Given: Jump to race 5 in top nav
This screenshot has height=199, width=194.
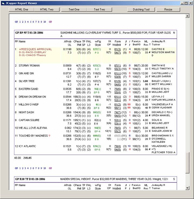Looking at the screenshot, I should tap(31, 22).
